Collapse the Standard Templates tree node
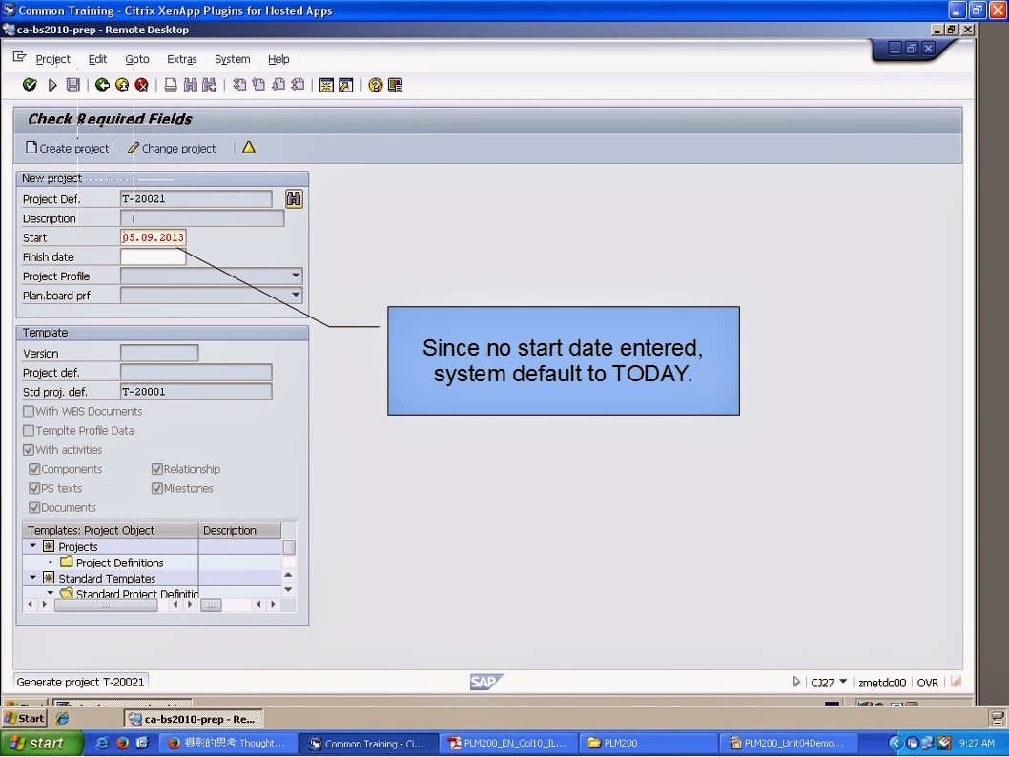 pos(32,578)
